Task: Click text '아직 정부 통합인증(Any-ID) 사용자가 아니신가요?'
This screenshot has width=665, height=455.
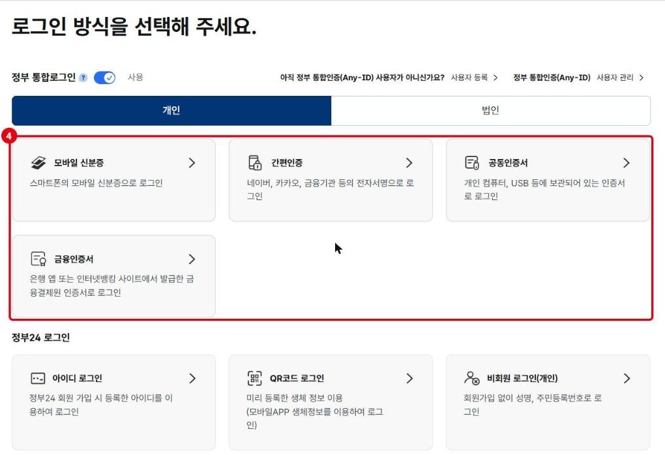Action: tap(362, 78)
